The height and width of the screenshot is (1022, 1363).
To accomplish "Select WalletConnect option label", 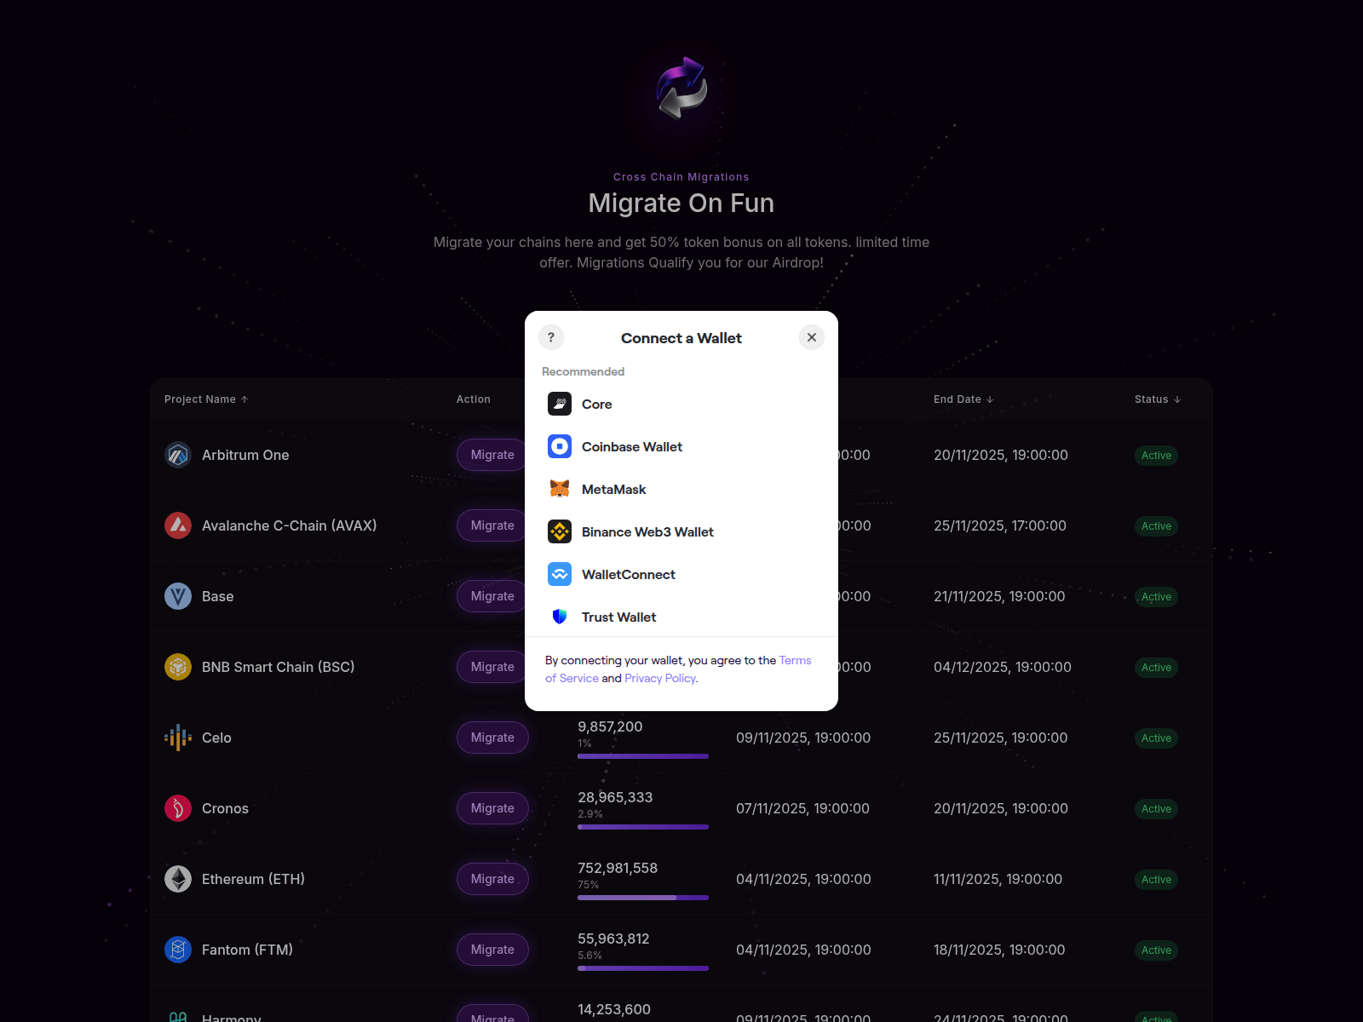I will 629,574.
